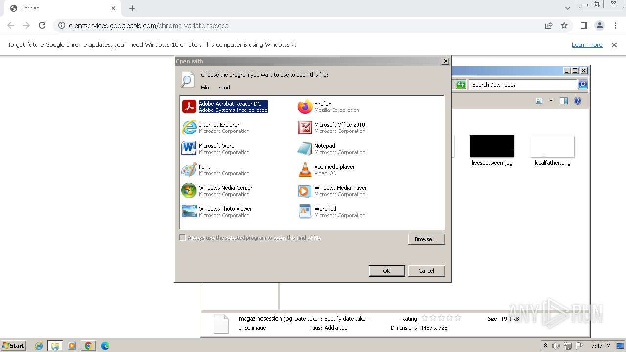This screenshot has width=626, height=352.
Task: Open media player icon on taskbar
Action: 72,346
